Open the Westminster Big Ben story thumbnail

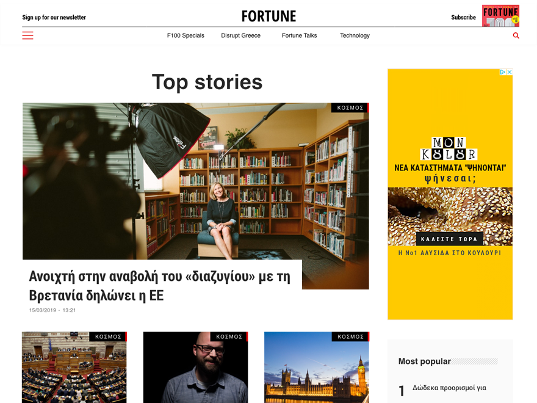coord(317,368)
